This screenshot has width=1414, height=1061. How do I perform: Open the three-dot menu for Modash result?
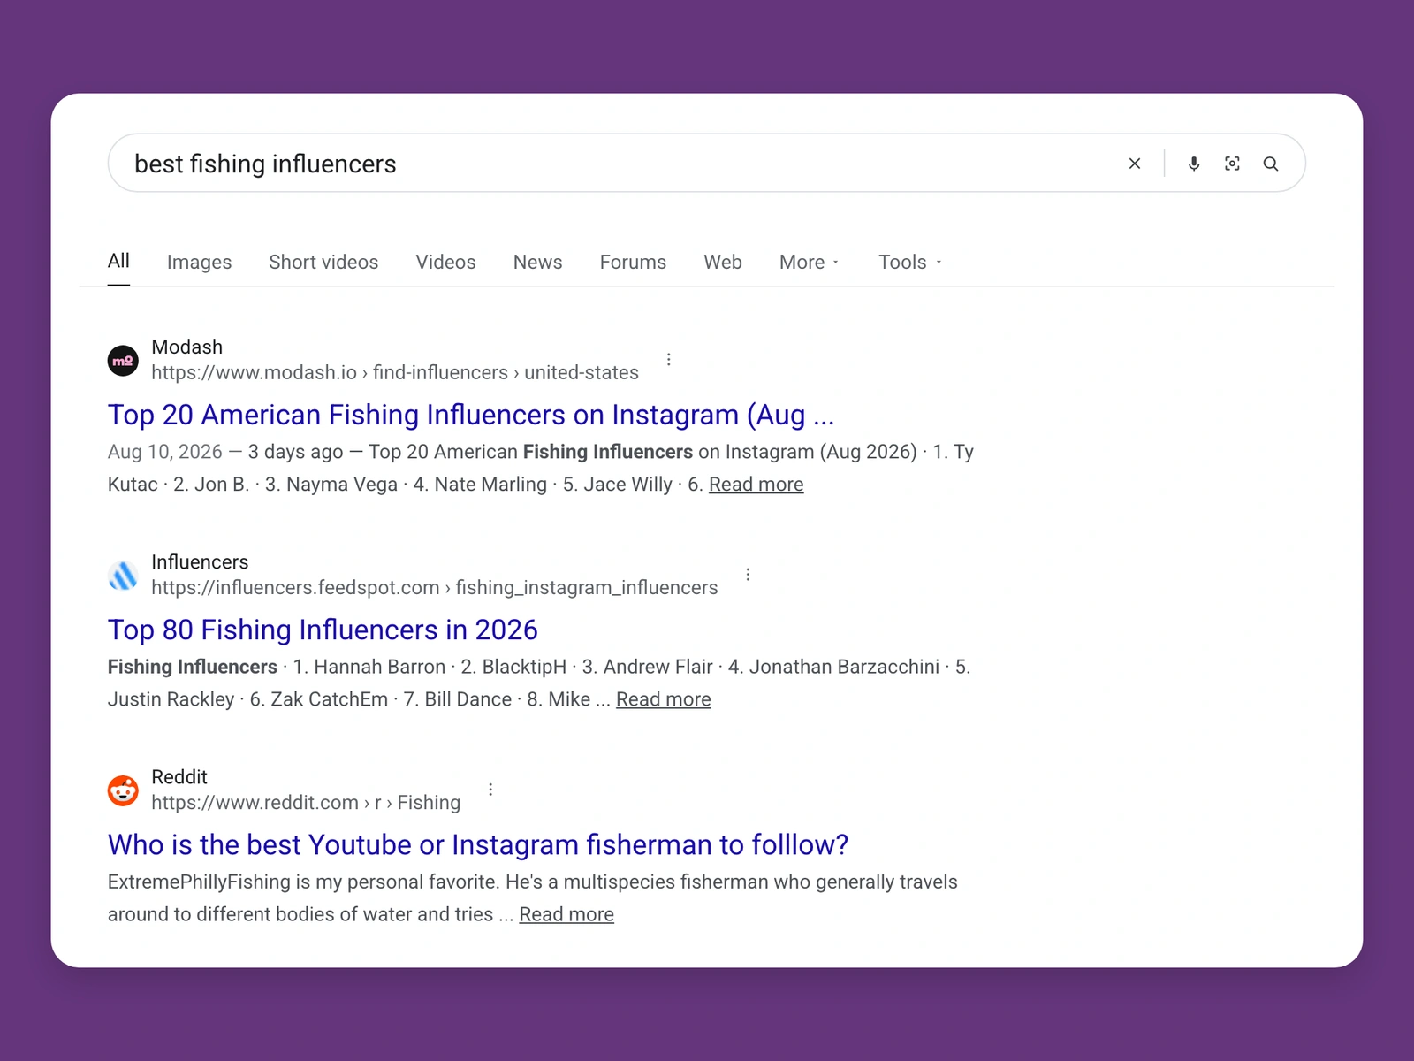click(x=669, y=360)
